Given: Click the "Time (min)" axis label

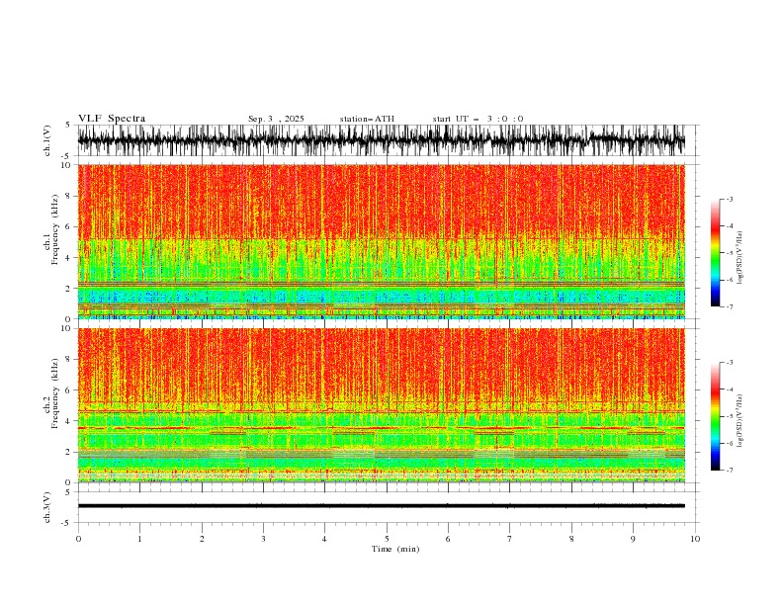Looking at the screenshot, I should pyautogui.click(x=395, y=549).
